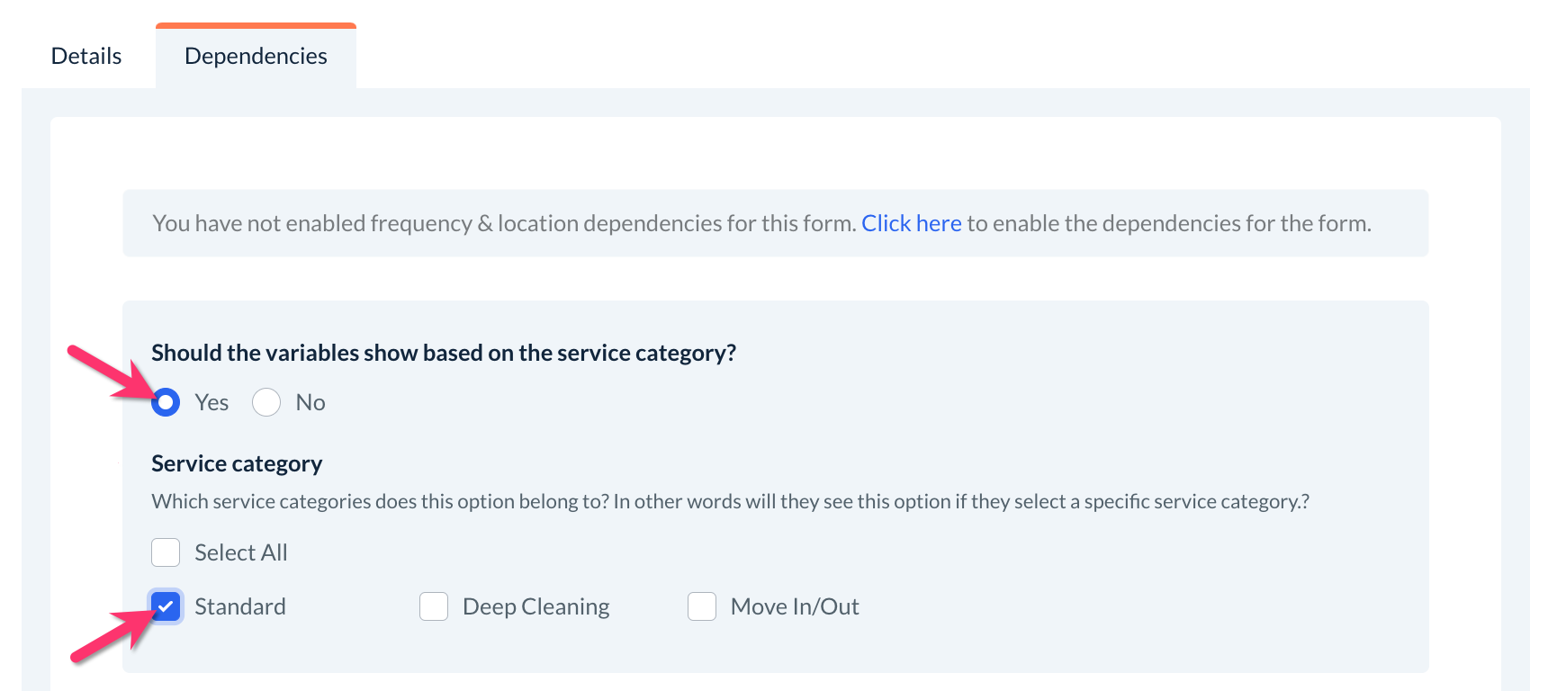The height and width of the screenshot is (691, 1548).
Task: Follow the 'Click here' link
Action: point(911,223)
